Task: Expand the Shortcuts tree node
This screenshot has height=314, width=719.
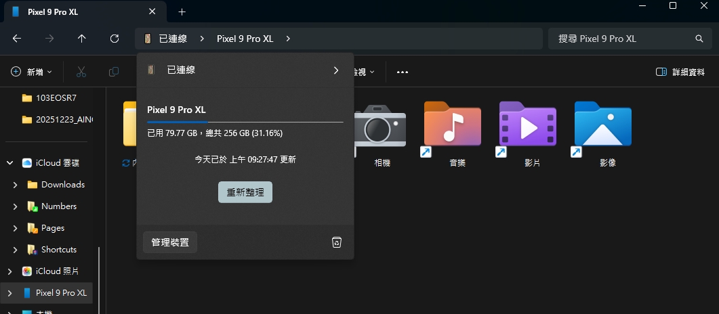Action: 15,250
